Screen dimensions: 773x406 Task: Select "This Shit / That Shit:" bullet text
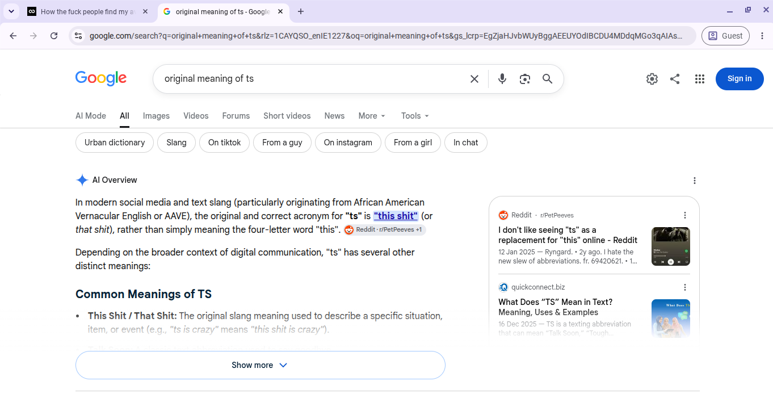[x=132, y=316]
